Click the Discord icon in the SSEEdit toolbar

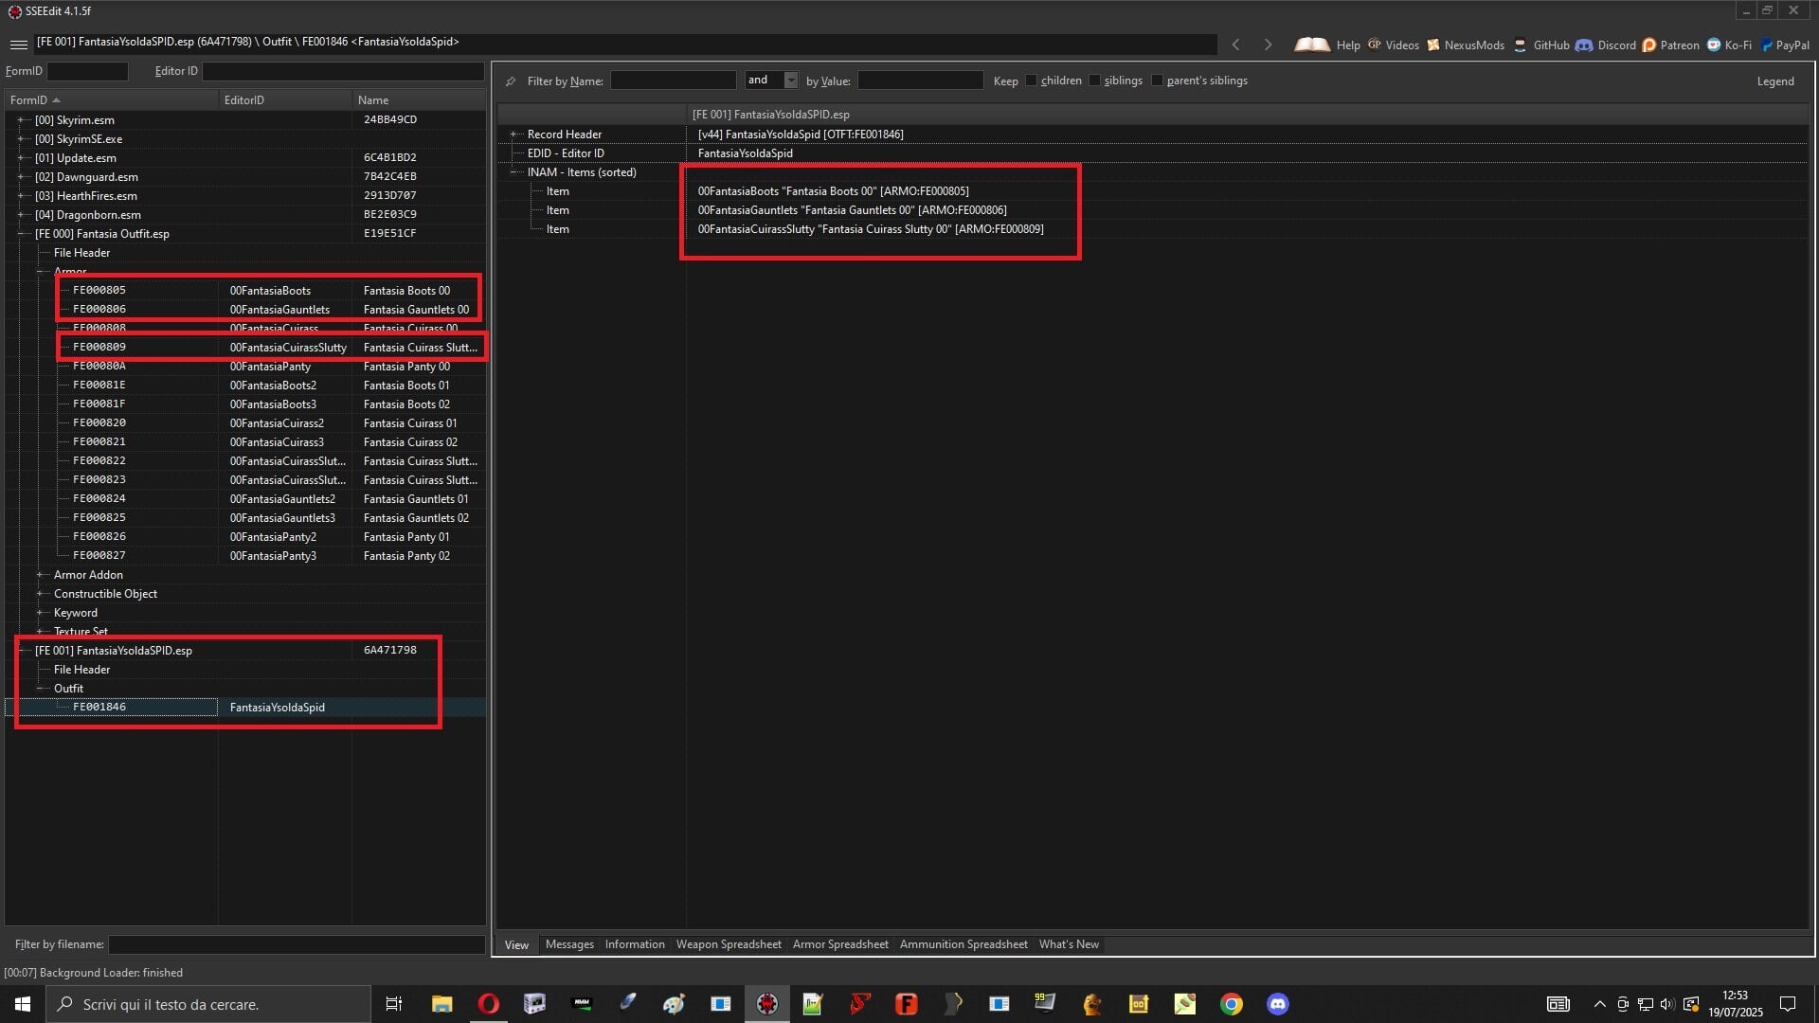pos(1584,45)
